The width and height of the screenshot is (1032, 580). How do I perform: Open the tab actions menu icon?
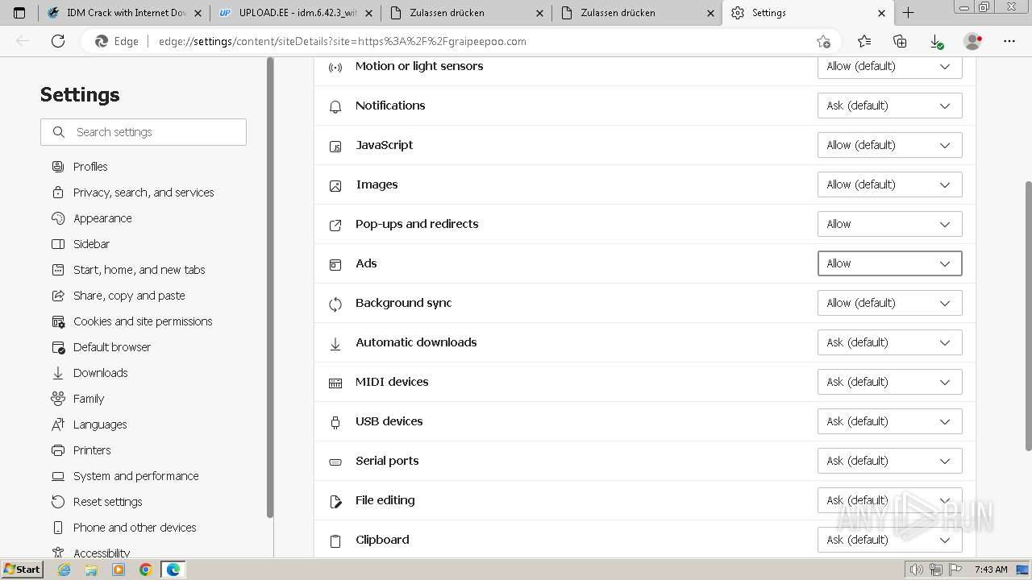point(19,13)
